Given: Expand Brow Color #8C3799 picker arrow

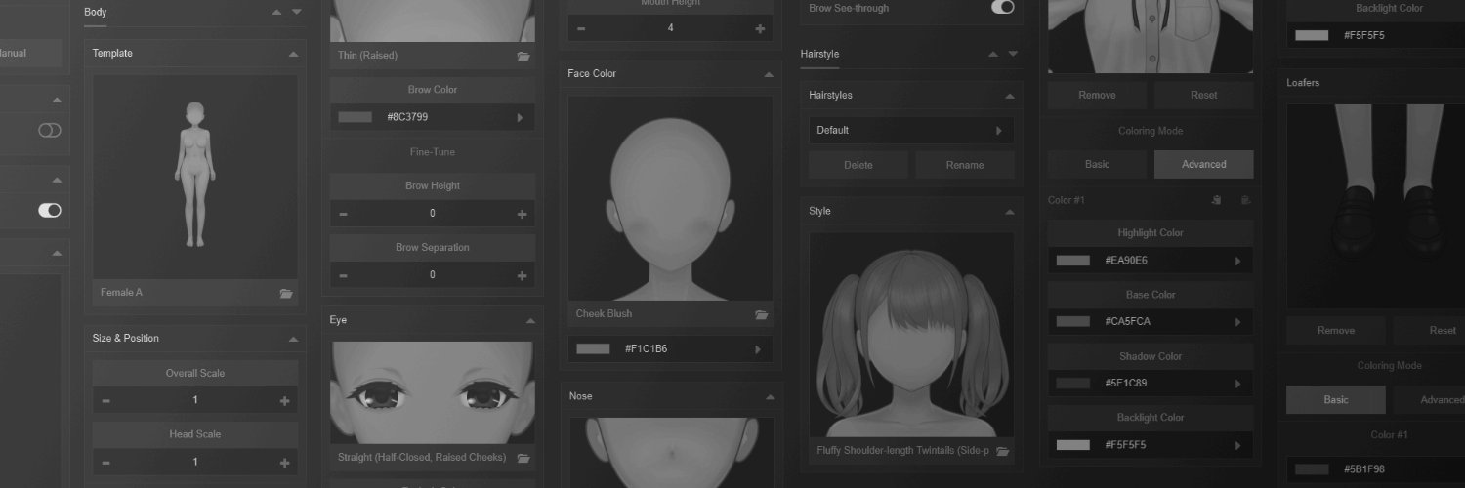Looking at the screenshot, I should 520,117.
